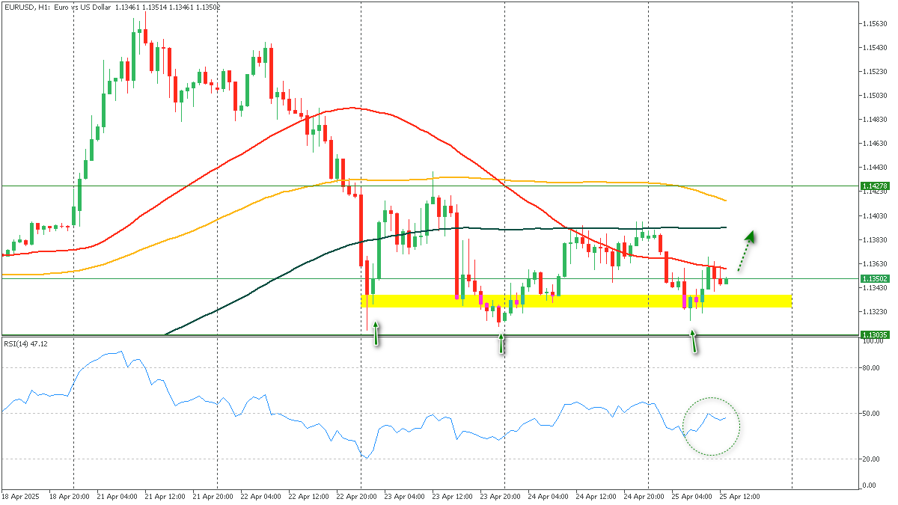Click the 80.00 level on the RSI scale
898x505 pixels.
click(870, 368)
